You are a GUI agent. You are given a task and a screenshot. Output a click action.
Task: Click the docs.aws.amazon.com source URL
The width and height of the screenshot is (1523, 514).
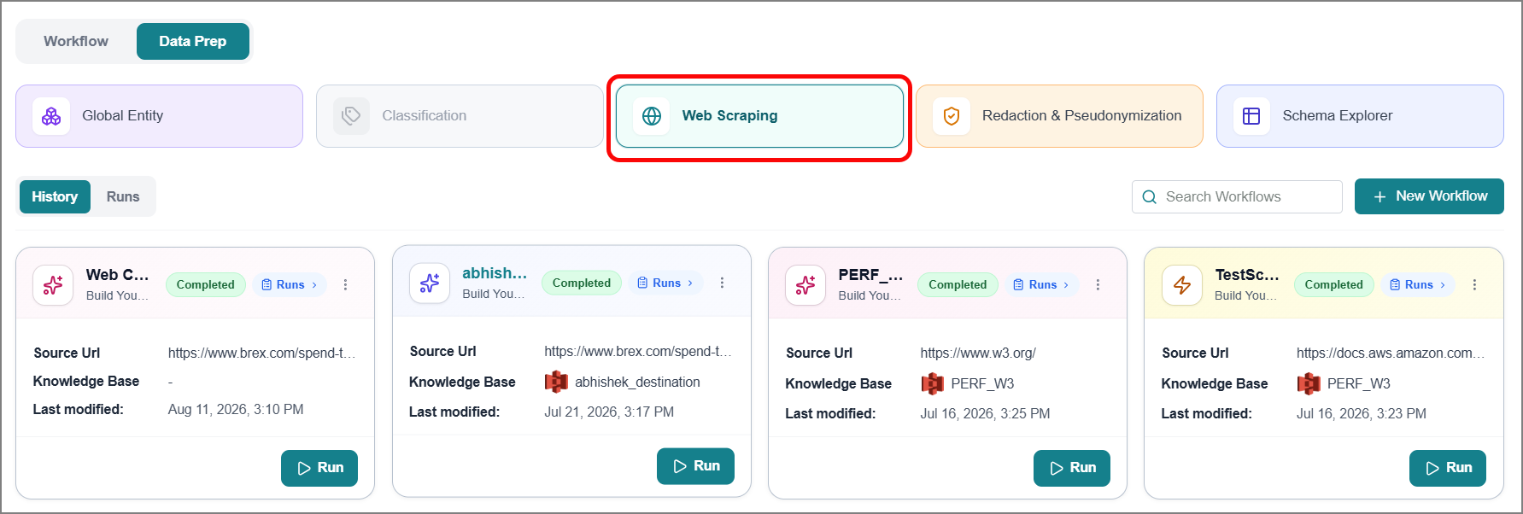click(x=1390, y=353)
